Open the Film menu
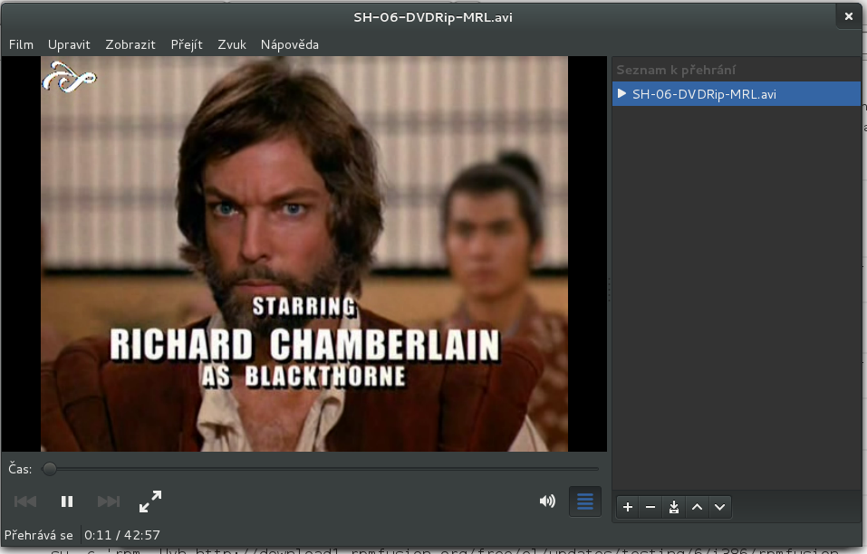This screenshot has height=554, width=867. (21, 44)
